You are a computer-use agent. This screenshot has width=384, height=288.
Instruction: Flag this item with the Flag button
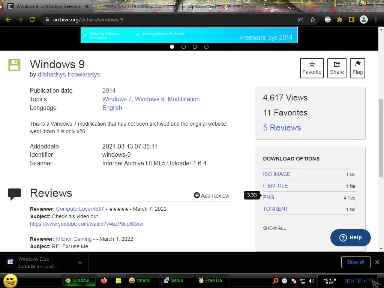(357, 68)
